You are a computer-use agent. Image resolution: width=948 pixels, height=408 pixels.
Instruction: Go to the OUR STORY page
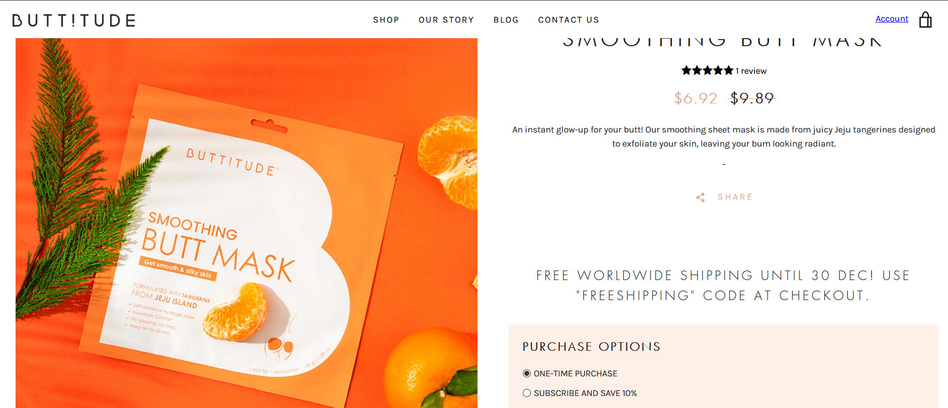click(x=446, y=20)
